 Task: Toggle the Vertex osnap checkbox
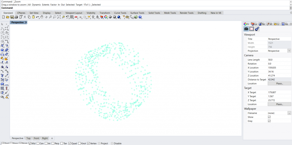point(88,143)
